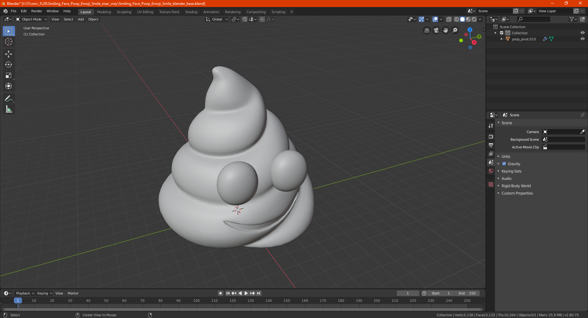Switch to rendered viewport shading
Screen dimensions: 588x318
(474, 19)
